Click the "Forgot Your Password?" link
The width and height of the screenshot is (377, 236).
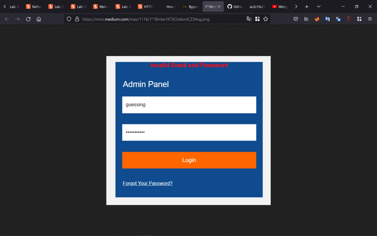pyautogui.click(x=148, y=183)
